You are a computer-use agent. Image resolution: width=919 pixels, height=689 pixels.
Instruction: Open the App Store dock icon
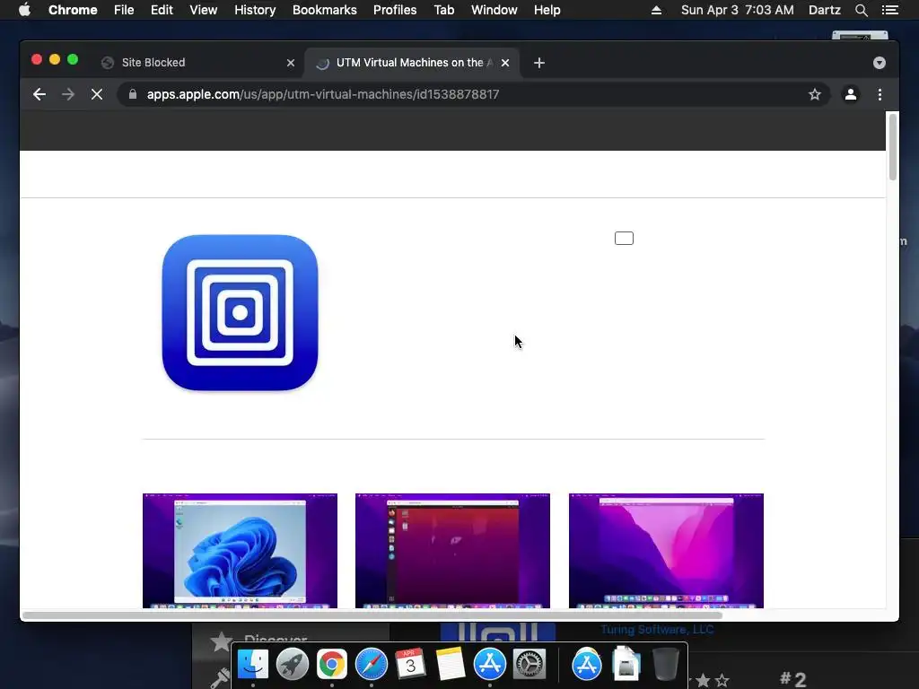click(x=489, y=665)
